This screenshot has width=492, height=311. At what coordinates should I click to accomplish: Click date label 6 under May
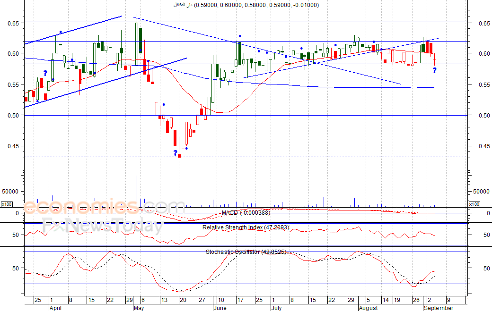(143, 300)
